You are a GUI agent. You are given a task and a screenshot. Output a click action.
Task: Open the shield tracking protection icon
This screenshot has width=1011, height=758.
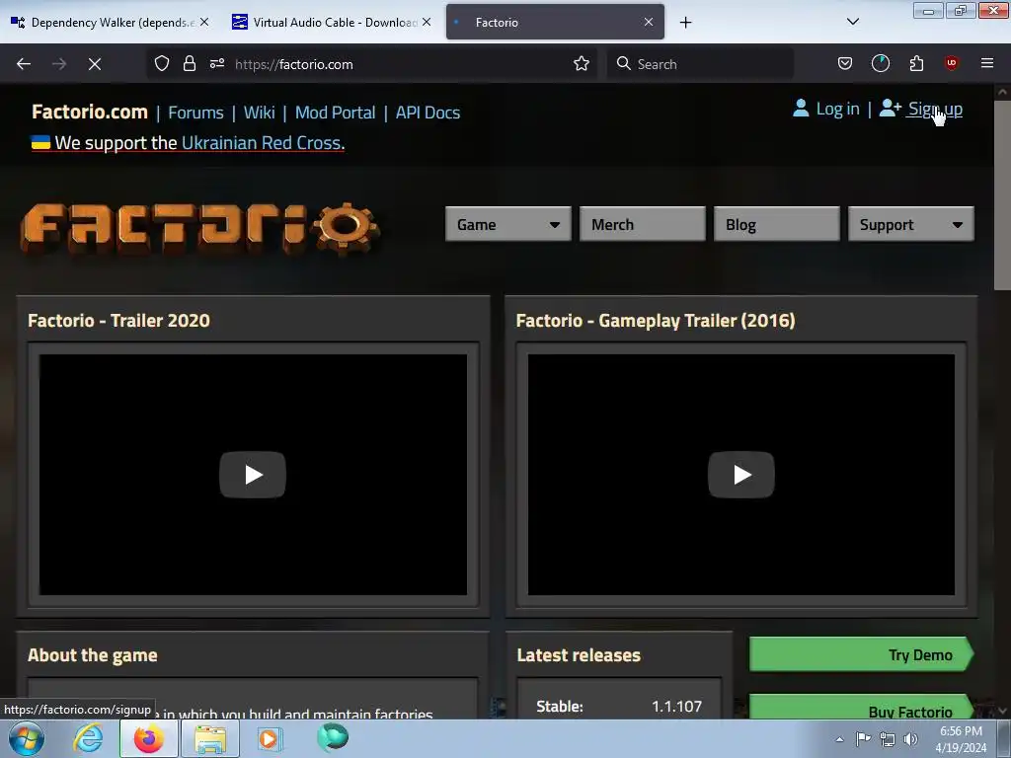pyautogui.click(x=162, y=63)
